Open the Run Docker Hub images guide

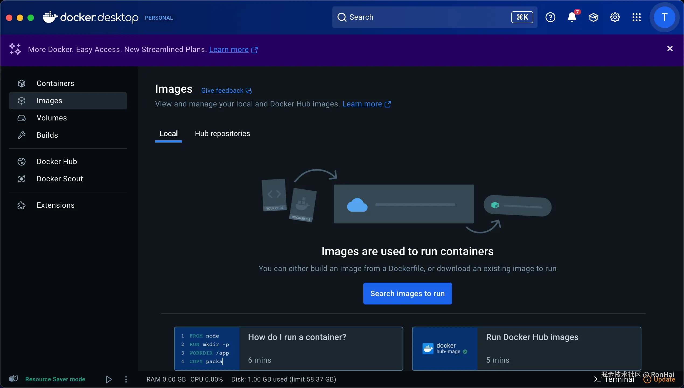click(x=527, y=349)
